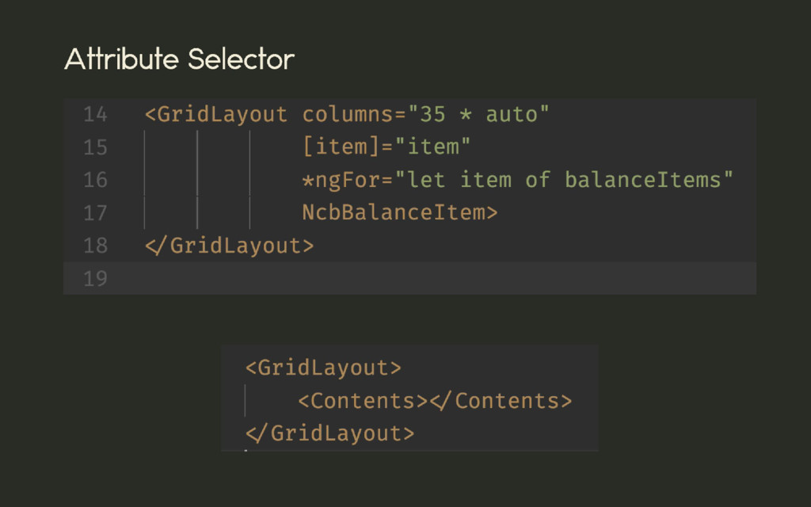Select line number 15 in the gutter
The image size is (811, 507).
pos(95,147)
